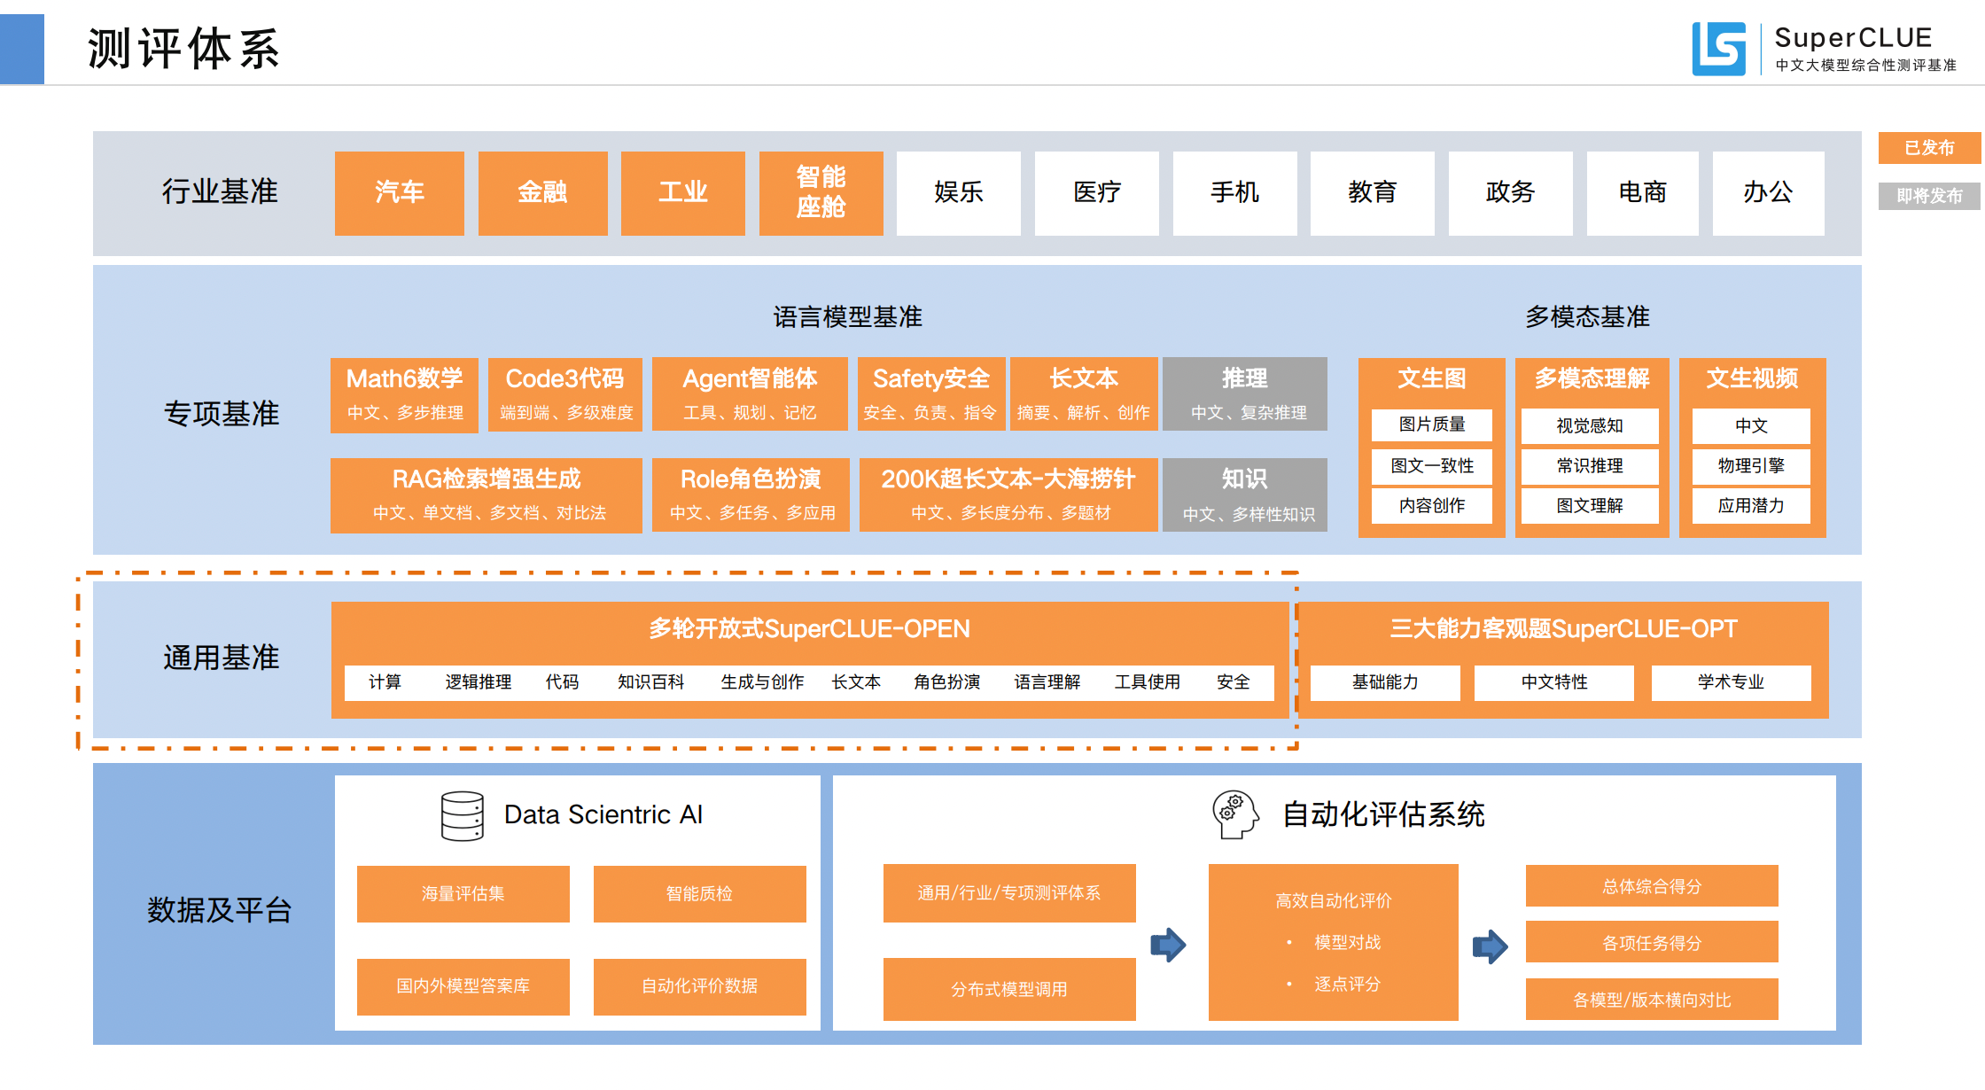Image resolution: width=1985 pixels, height=1090 pixels.
Task: Click 图文一致性 under 文生图
Action: pos(1431,466)
